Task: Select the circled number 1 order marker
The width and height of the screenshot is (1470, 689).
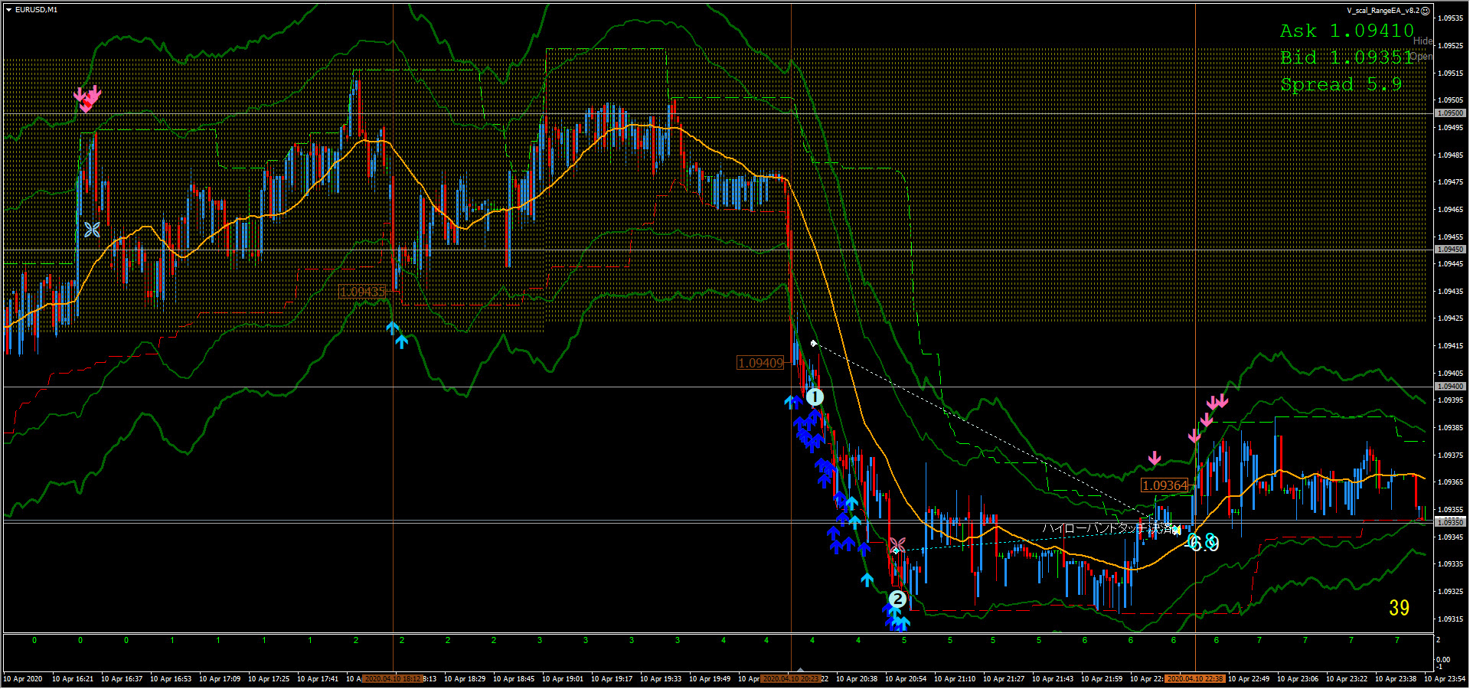Action: 815,397
